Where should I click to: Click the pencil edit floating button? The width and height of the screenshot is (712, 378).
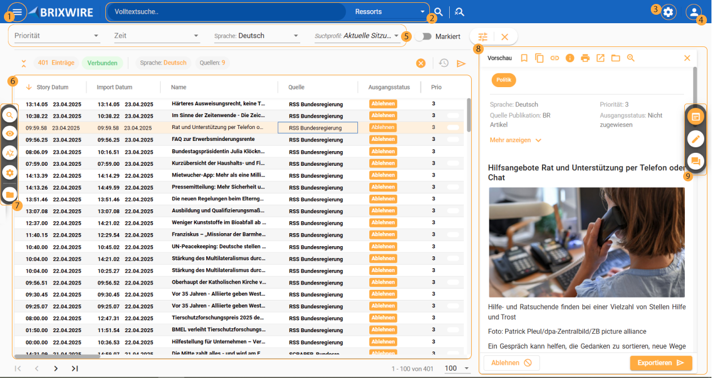tap(695, 139)
